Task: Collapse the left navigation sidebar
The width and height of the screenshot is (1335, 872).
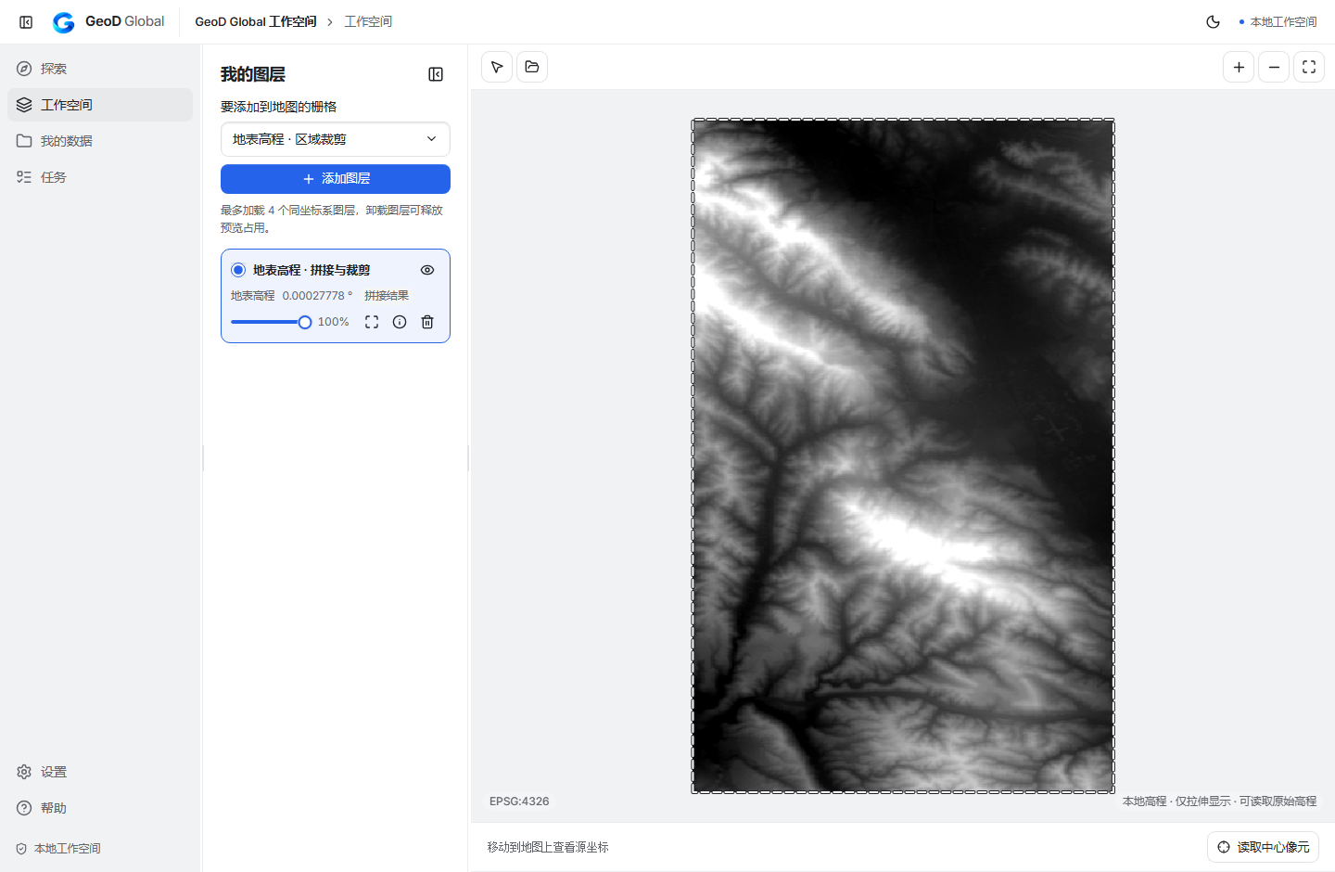Action: pyautogui.click(x=26, y=21)
